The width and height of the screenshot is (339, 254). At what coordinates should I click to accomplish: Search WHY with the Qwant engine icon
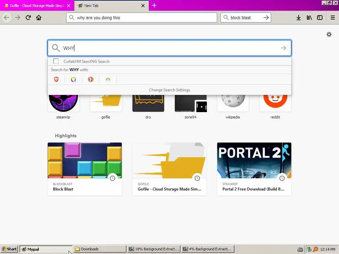73,79
